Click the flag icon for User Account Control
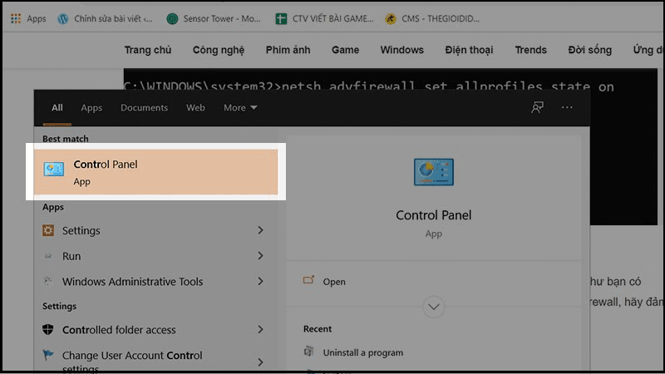 tap(48, 355)
